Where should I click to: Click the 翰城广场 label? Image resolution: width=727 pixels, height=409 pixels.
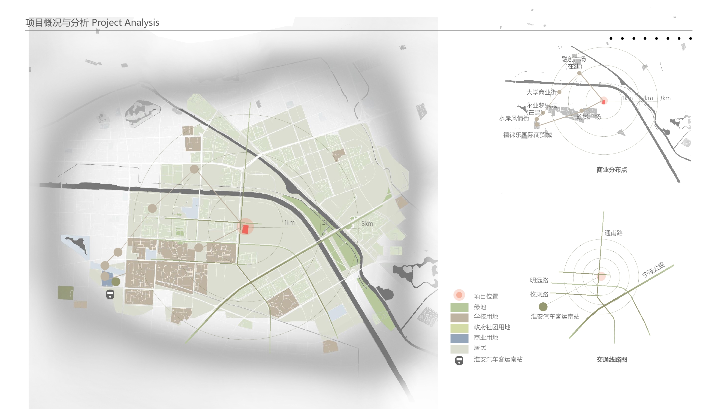coord(589,117)
